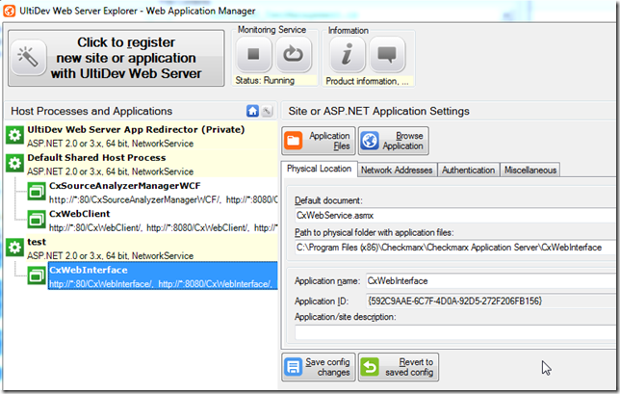Viewport: 620px width, 394px height.
Task: Click Revert to saved config button
Action: 399,367
